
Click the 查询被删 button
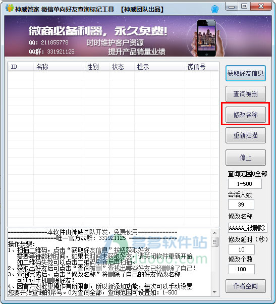click(x=245, y=94)
